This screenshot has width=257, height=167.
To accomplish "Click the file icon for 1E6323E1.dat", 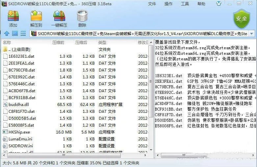I will 5,56.
